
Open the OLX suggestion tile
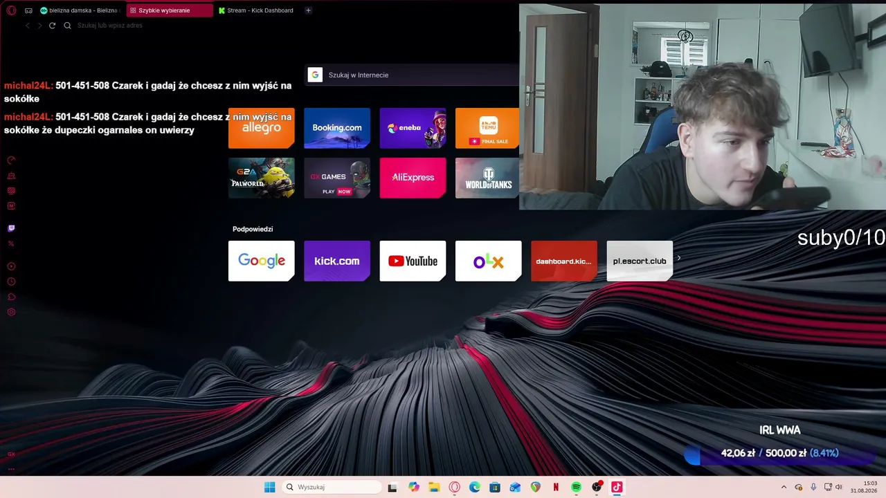488,261
